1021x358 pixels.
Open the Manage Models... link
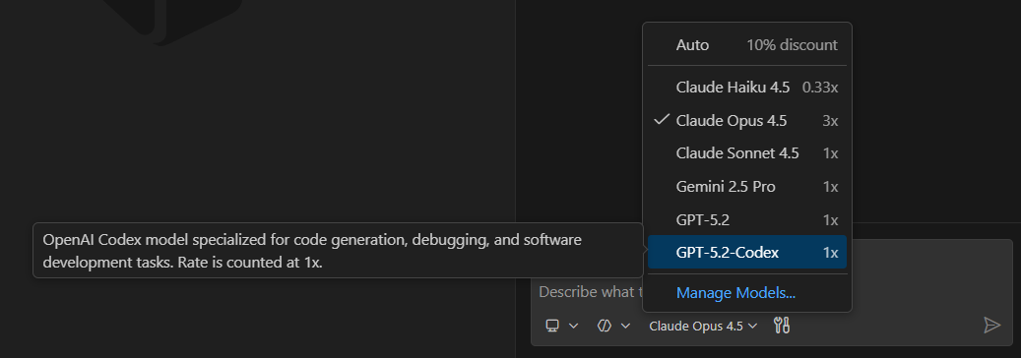(735, 293)
